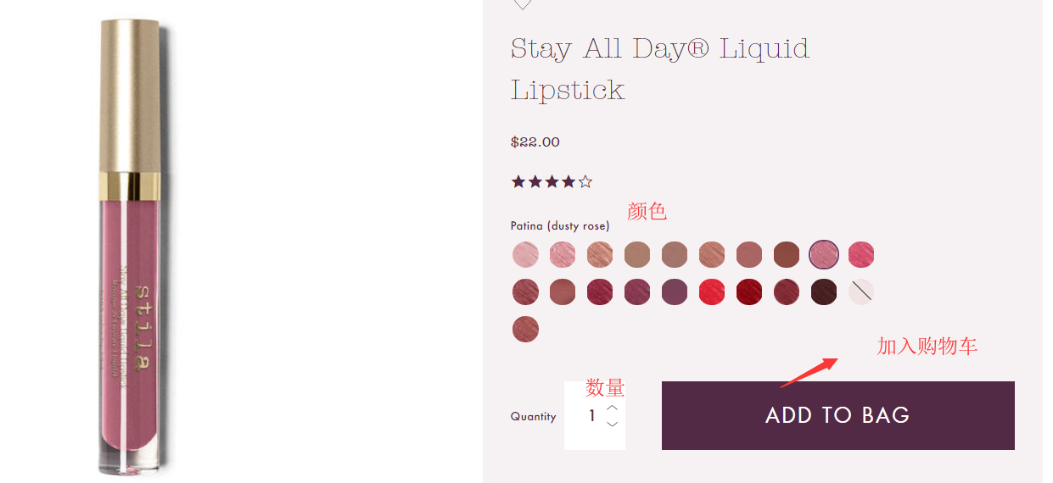This screenshot has width=1053, height=483.
Task: Pick the deep crimson red swatch
Action: [x=749, y=291]
